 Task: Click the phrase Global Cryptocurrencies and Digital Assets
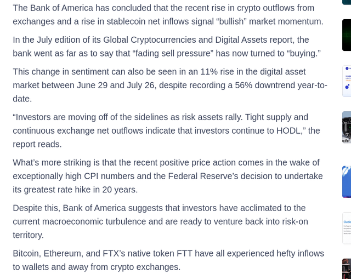click(x=185, y=40)
